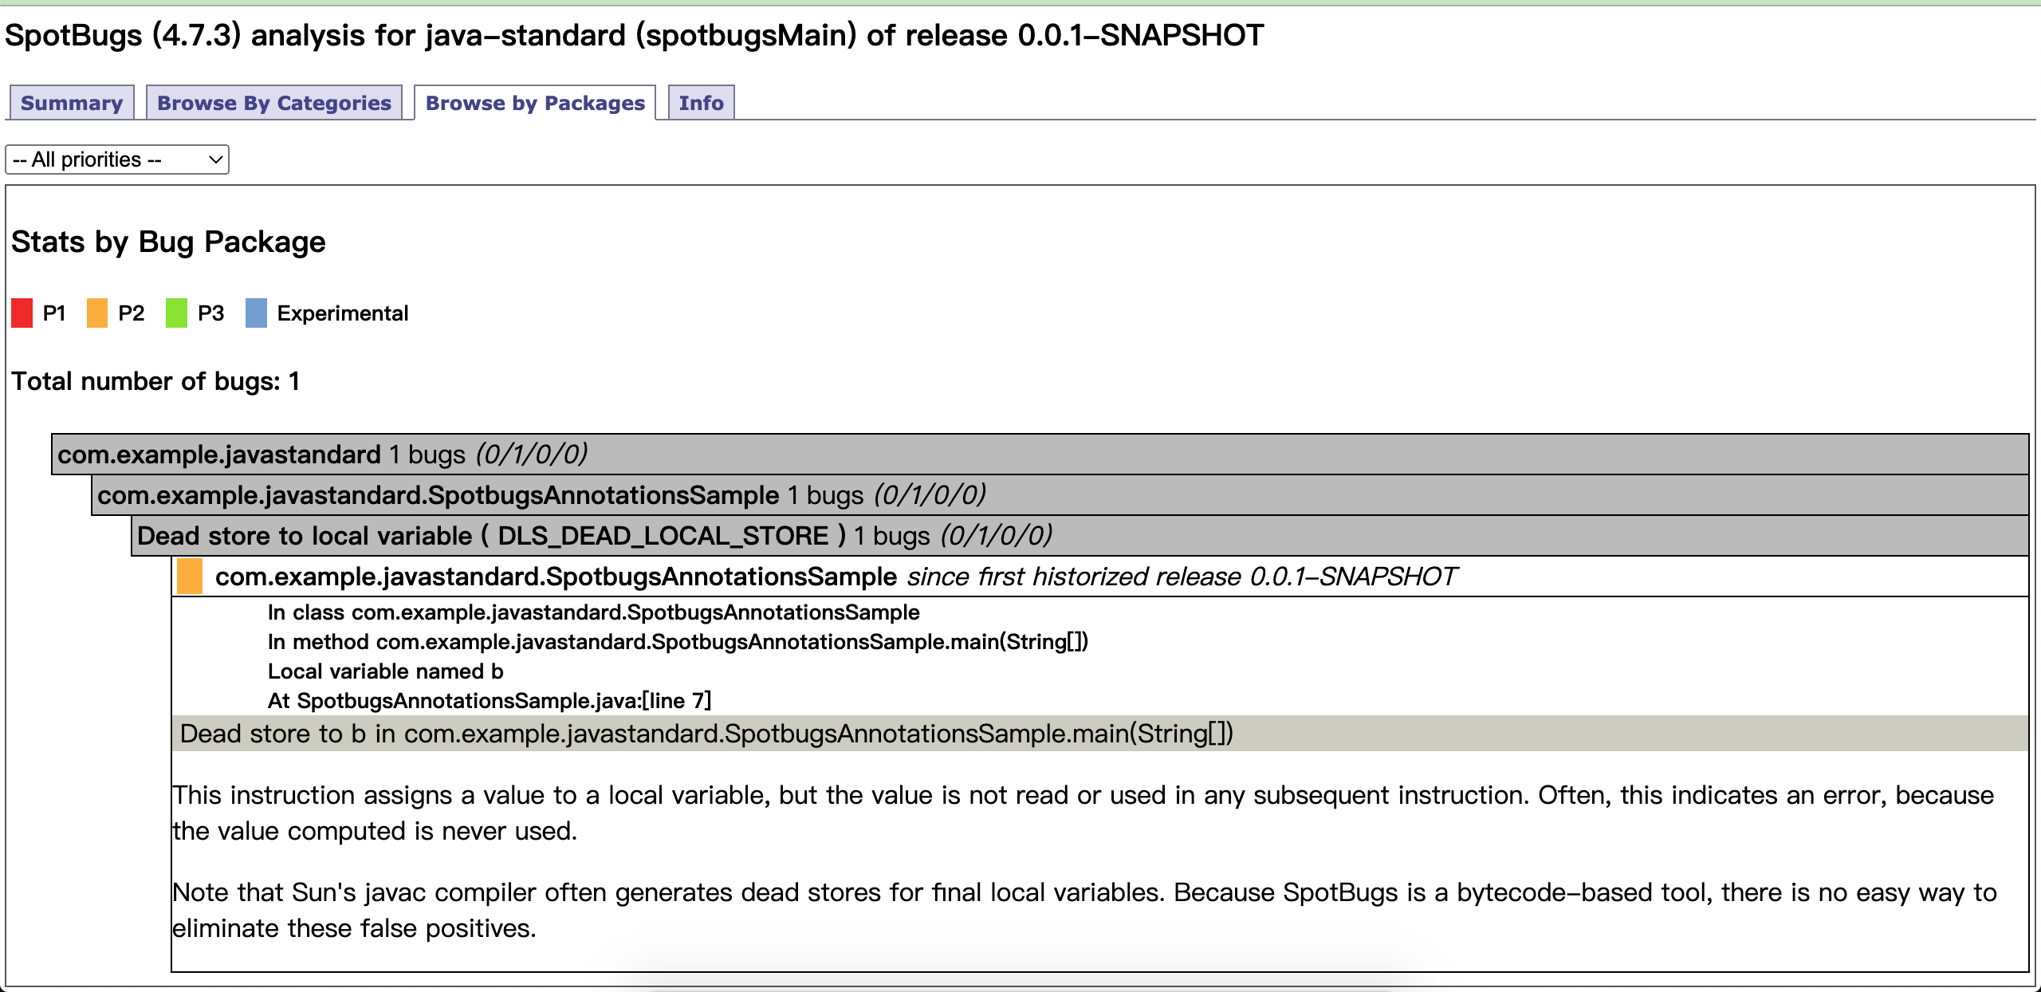Click the 'Total number of bugs: 1' text
This screenshot has width=2041, height=992.
[x=155, y=381]
